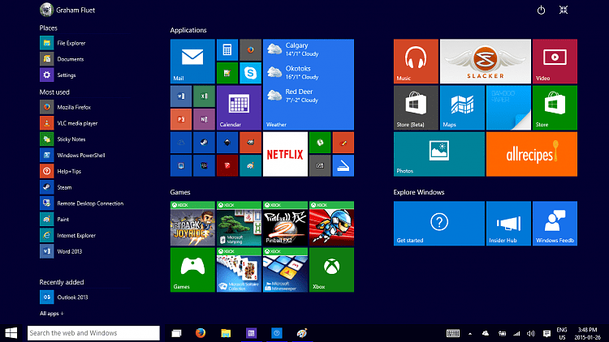Show hidden system tray icons
The image size is (609, 342).
point(470,333)
